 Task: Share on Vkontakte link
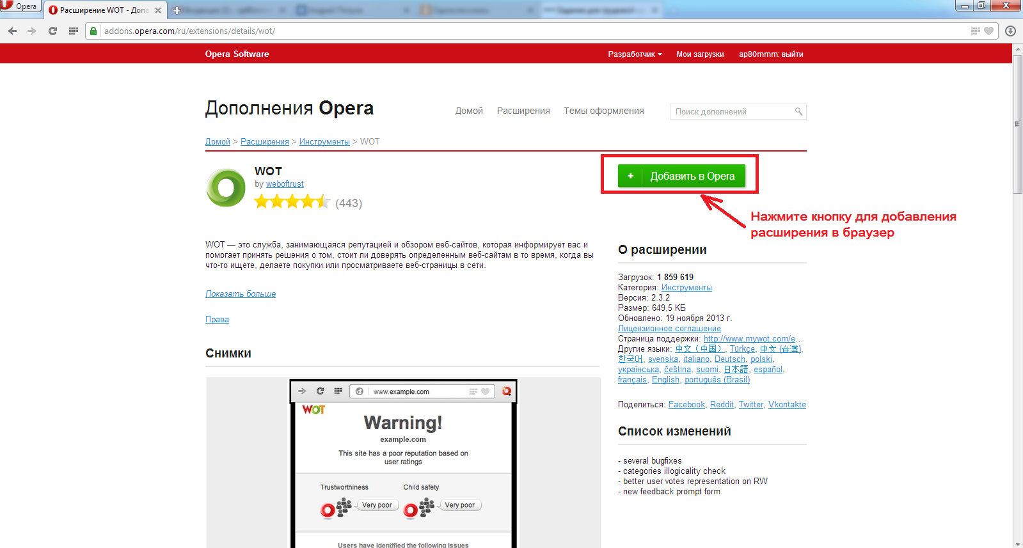[787, 405]
